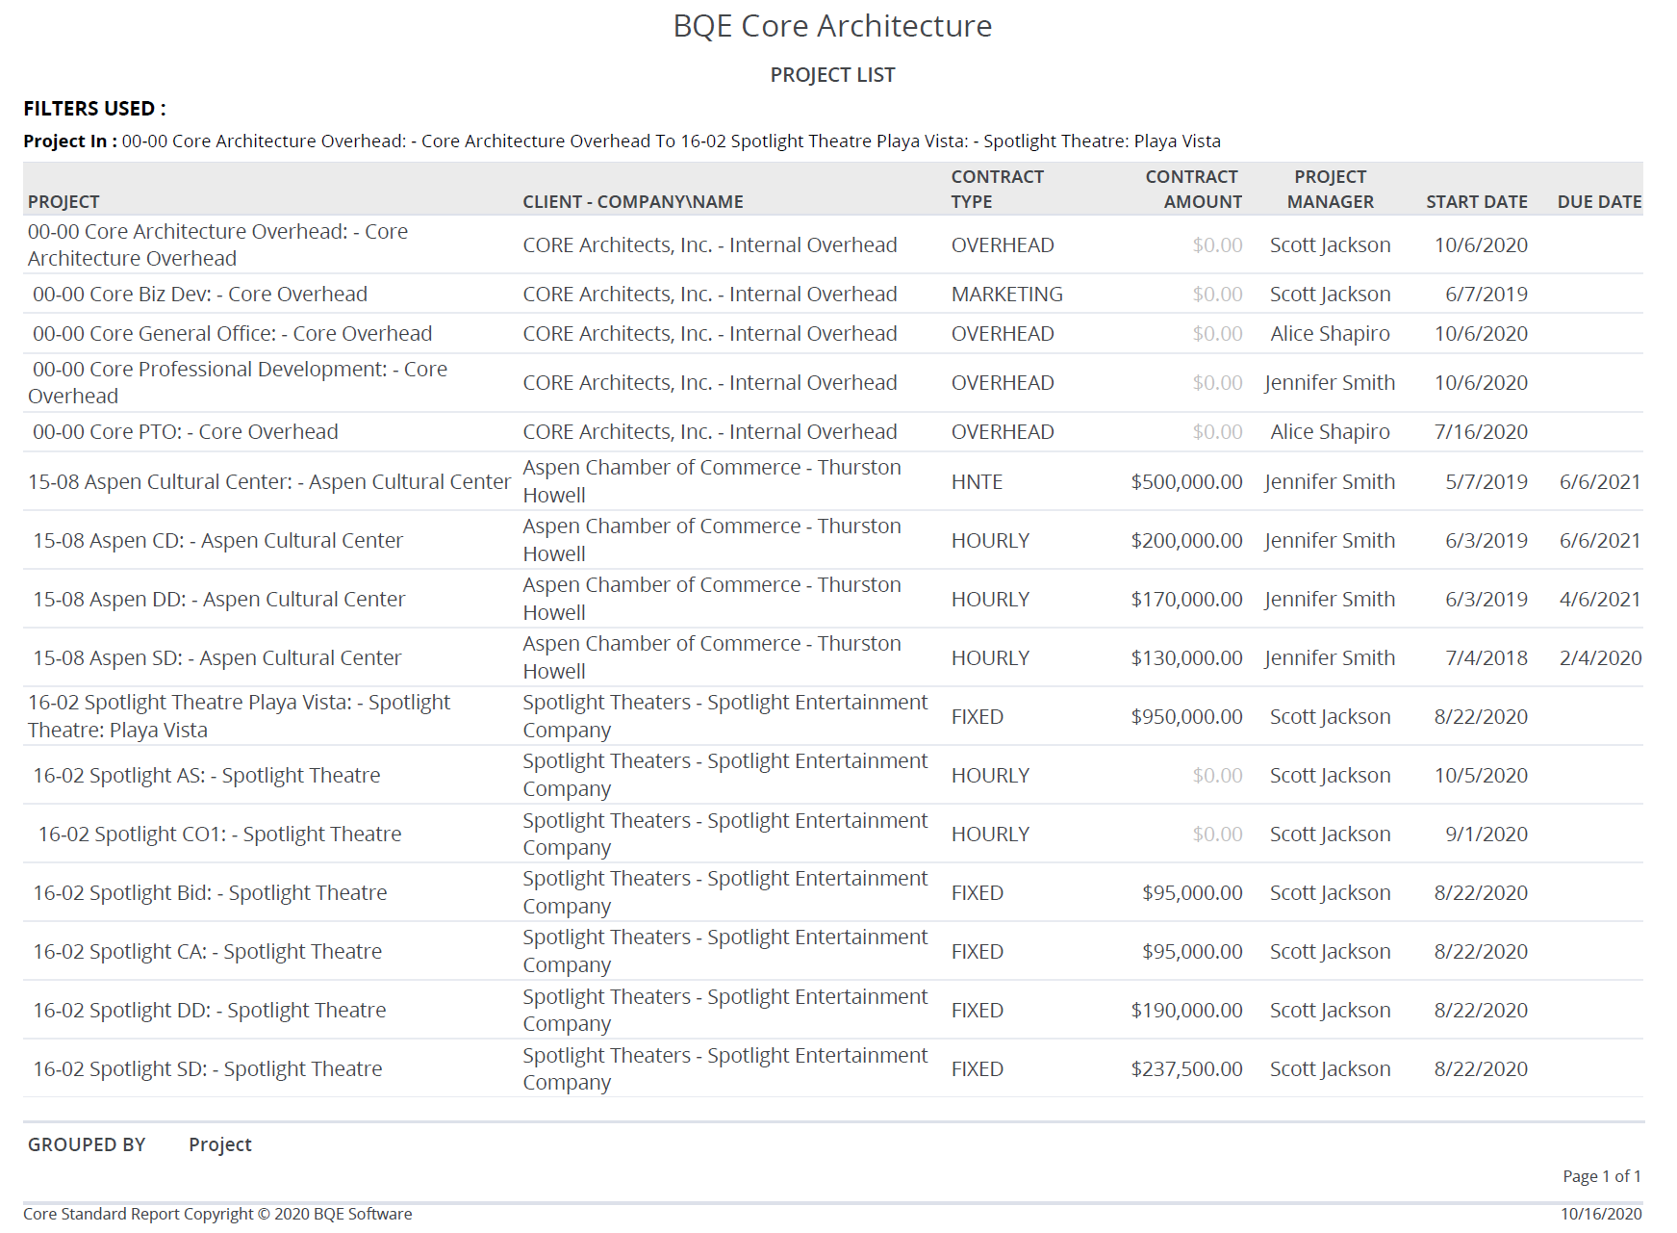This screenshot has width=1677, height=1233.
Task: Click the '$190,000.00' contract amount
Action: [1186, 1011]
